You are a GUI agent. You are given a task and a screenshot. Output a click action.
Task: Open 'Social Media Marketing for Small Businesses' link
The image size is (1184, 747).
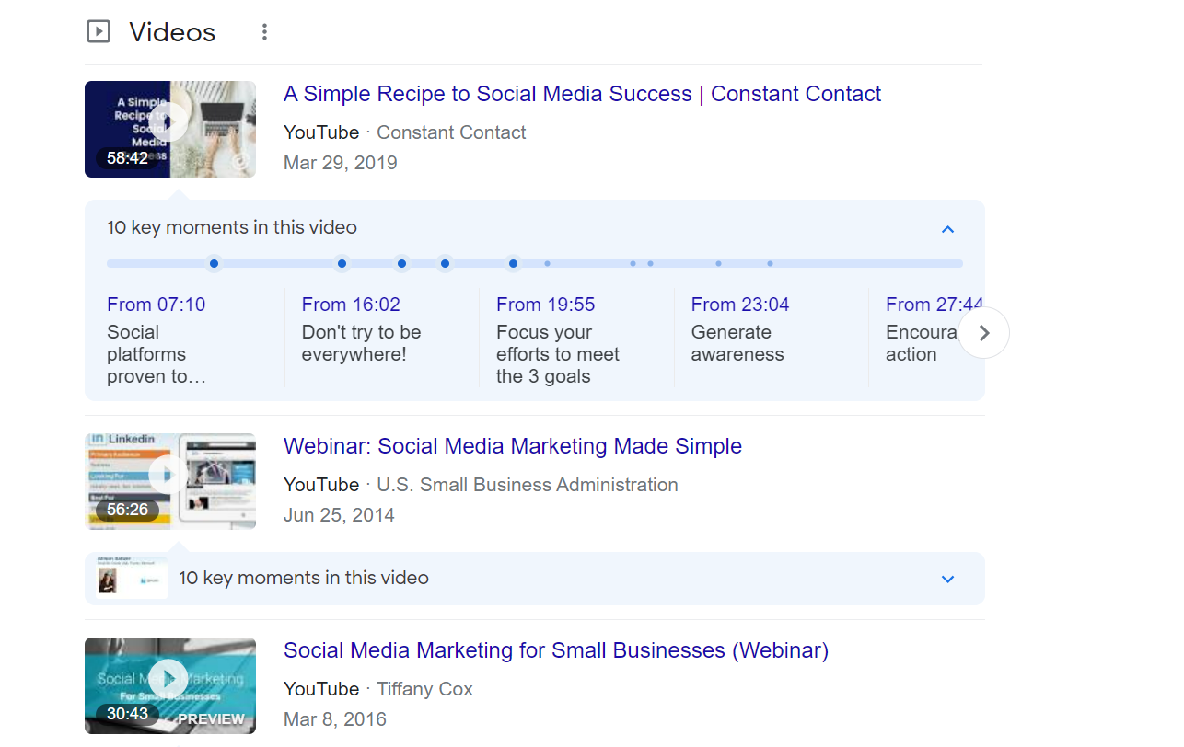pos(555,650)
